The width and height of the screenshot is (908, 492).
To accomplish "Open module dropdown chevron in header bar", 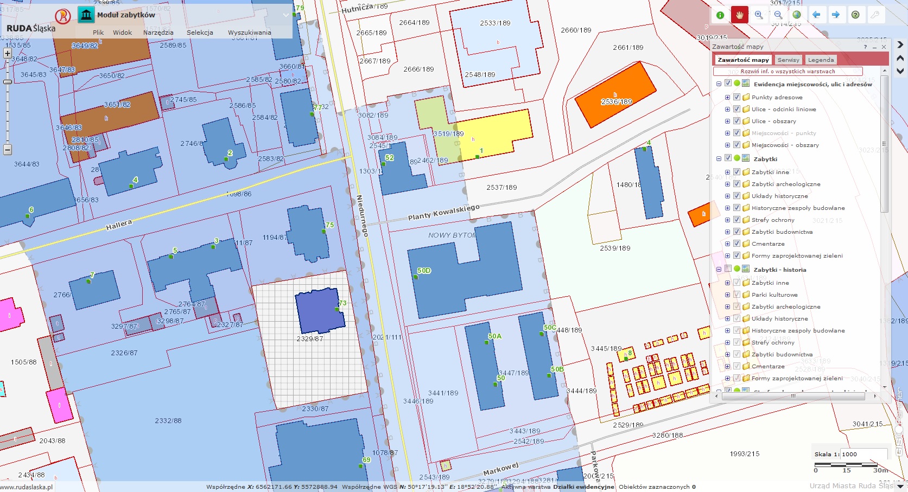I will pyautogui.click(x=286, y=15).
